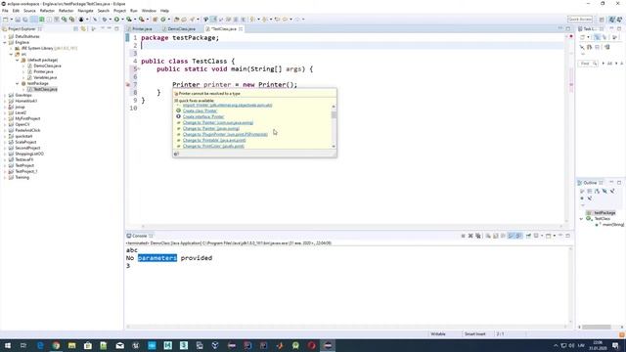This screenshot has height=352, width=626.
Task: Click quick fix popup vertical scrollbar thumb
Action: [334, 114]
